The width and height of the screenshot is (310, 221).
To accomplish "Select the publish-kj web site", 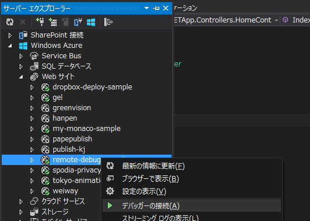I will (x=69, y=149).
